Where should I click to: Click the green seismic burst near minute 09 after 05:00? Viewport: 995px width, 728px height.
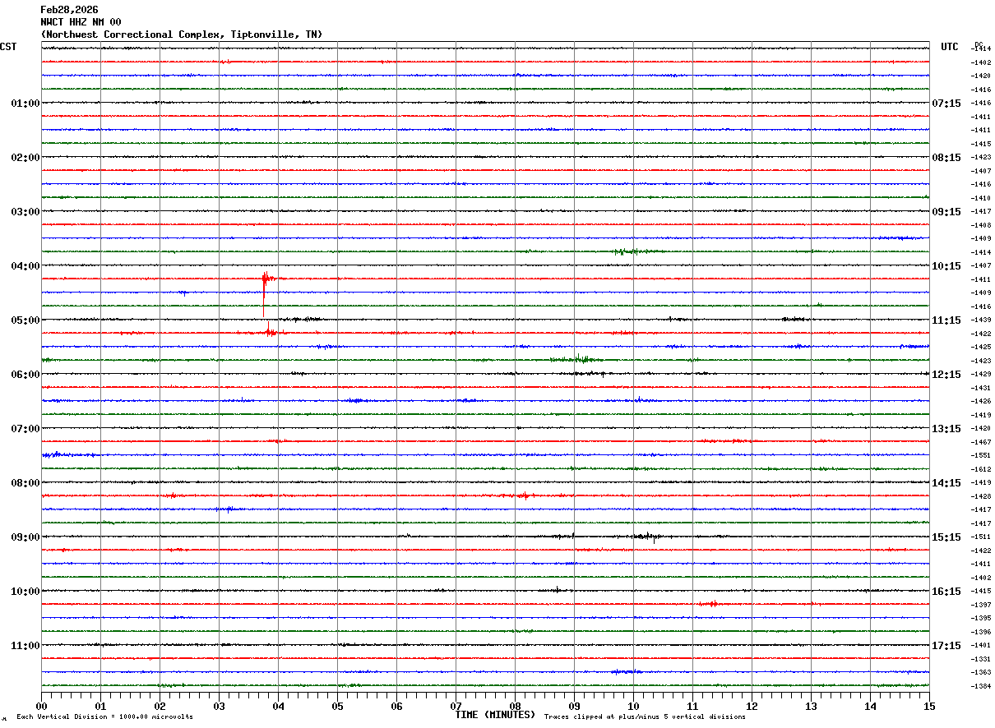578,359
